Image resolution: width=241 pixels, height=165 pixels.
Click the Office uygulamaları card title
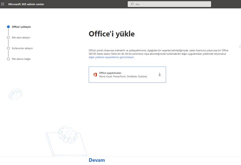(110, 73)
